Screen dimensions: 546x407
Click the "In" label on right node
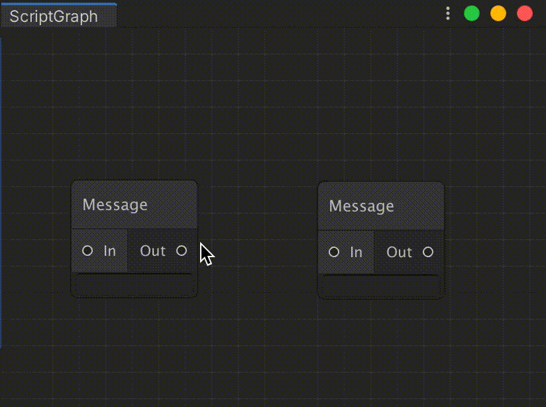[356, 253]
